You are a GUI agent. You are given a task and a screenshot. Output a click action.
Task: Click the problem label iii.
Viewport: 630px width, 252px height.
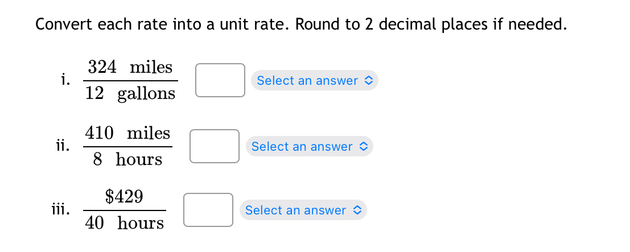click(x=60, y=210)
